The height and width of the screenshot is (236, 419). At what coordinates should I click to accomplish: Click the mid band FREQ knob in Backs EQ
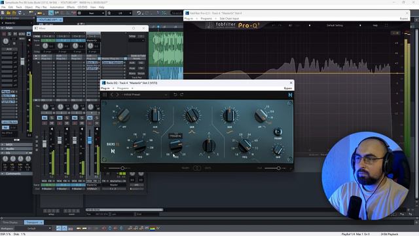pos(176,146)
